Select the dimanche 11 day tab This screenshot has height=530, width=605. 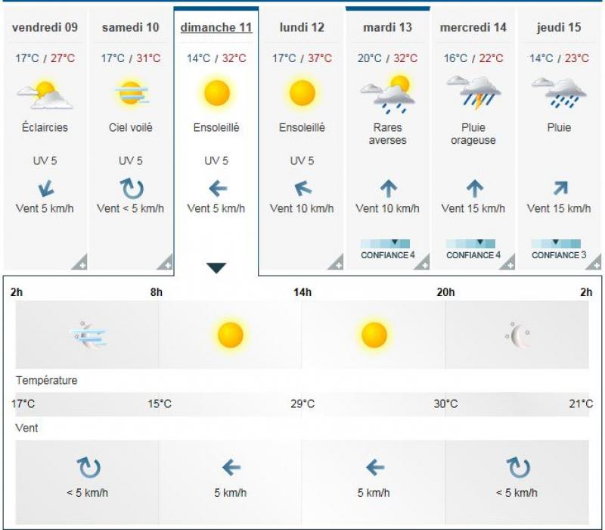(216, 27)
